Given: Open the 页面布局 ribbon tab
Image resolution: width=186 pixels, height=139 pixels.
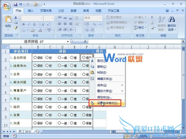Looking at the screenshot, I should (x=46, y=11).
